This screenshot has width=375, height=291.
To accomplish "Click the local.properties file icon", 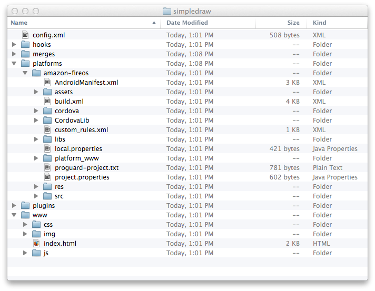I will [47, 148].
